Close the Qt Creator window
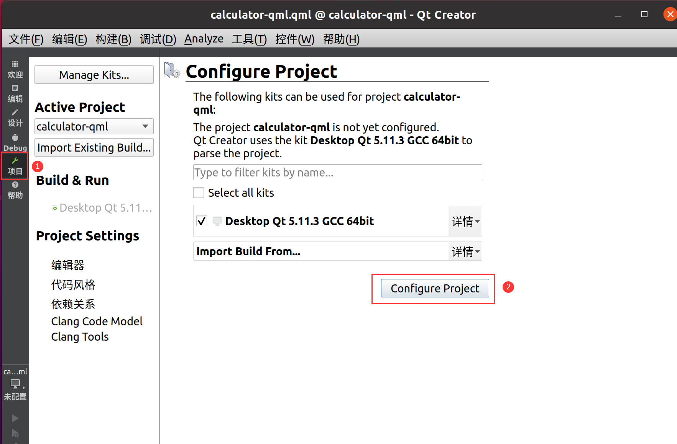Viewport: 677px width, 444px height. (670, 15)
